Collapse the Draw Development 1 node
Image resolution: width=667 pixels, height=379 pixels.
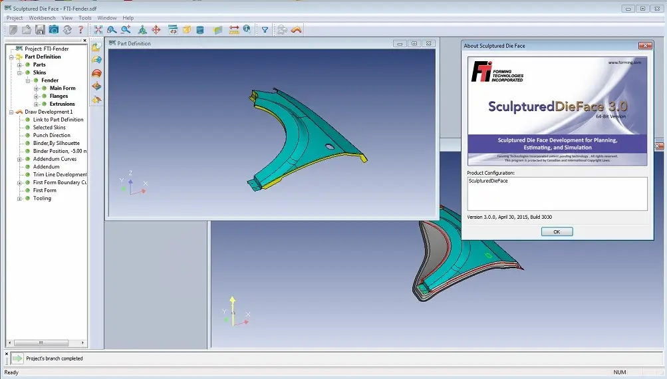tap(11, 112)
